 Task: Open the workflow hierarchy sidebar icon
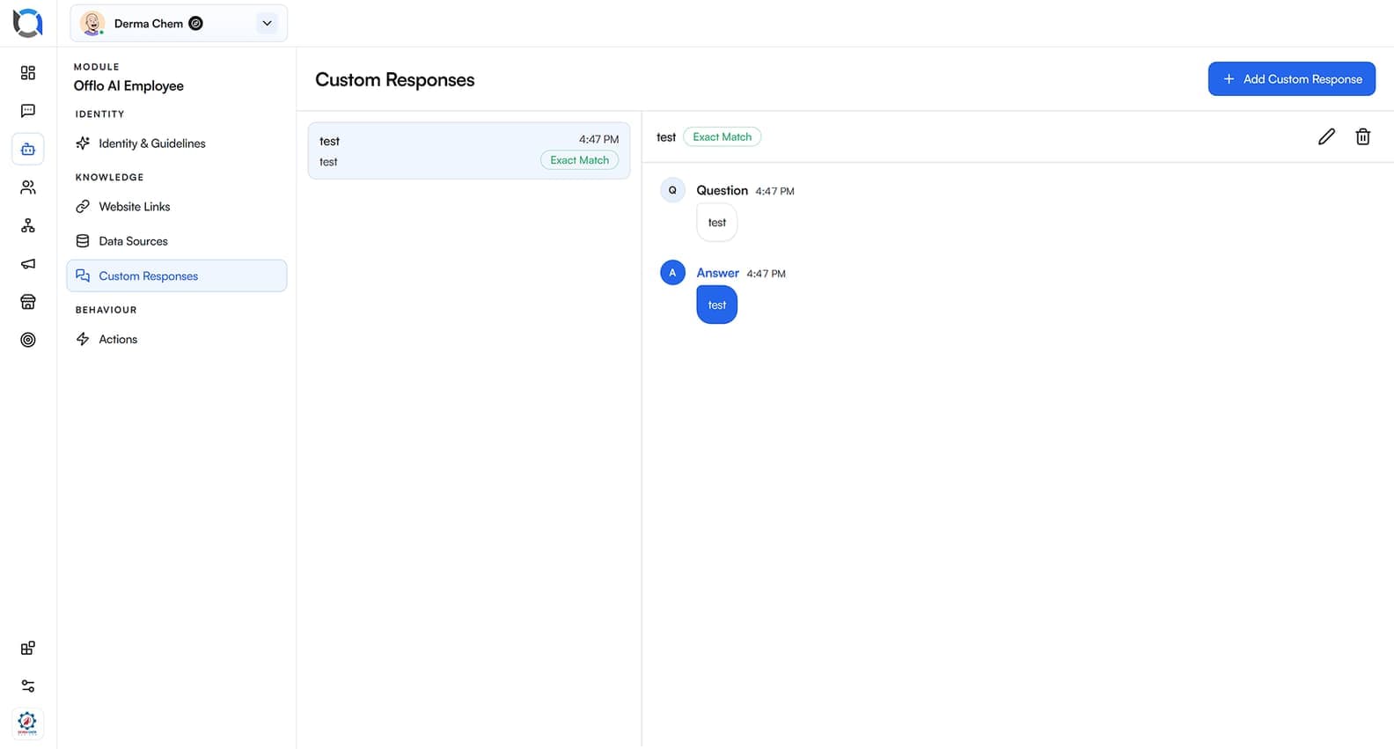[28, 226]
